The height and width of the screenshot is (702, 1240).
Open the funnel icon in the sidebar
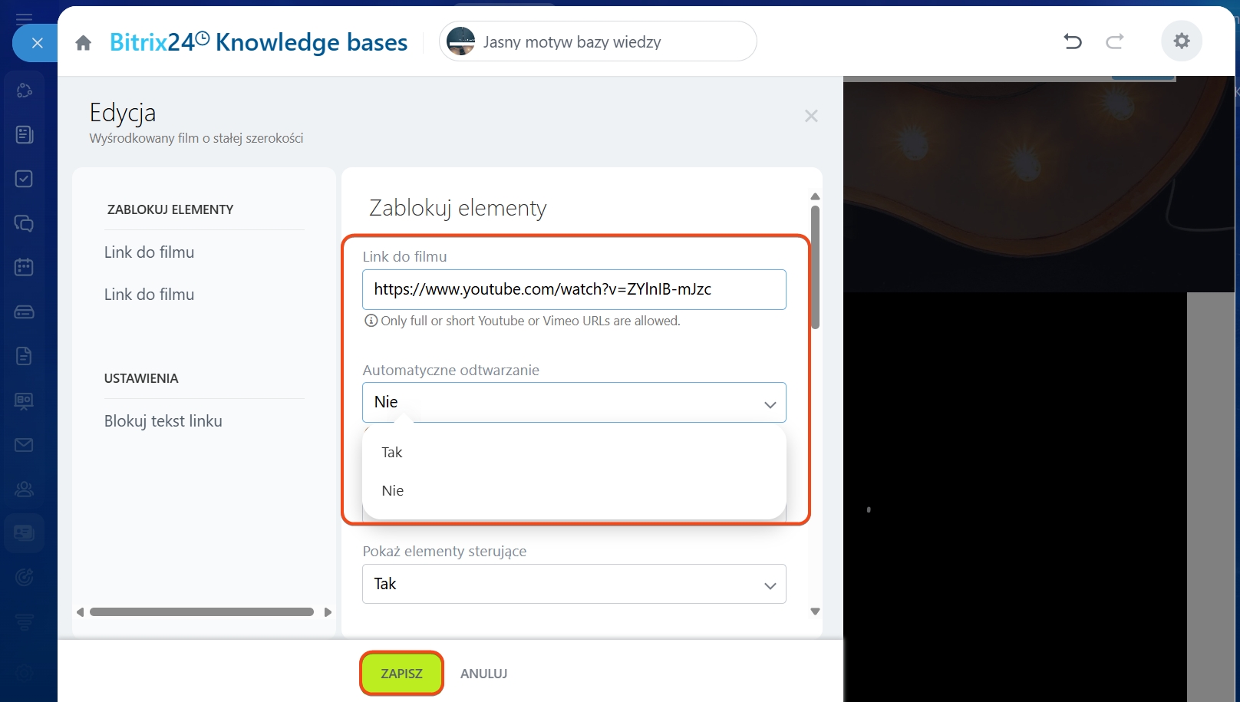coord(24,621)
